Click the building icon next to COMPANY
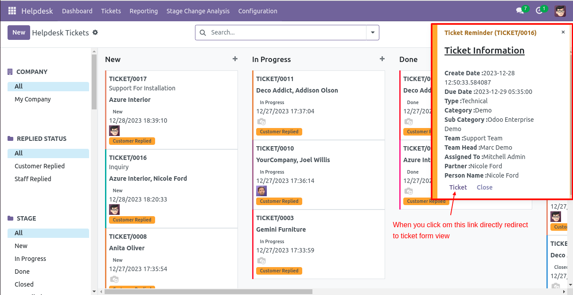Screen dimensions: 573x295 [10, 72]
